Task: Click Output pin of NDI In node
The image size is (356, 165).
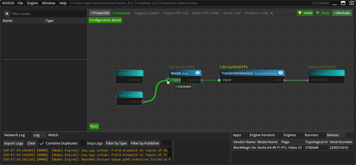Action: coord(143,80)
